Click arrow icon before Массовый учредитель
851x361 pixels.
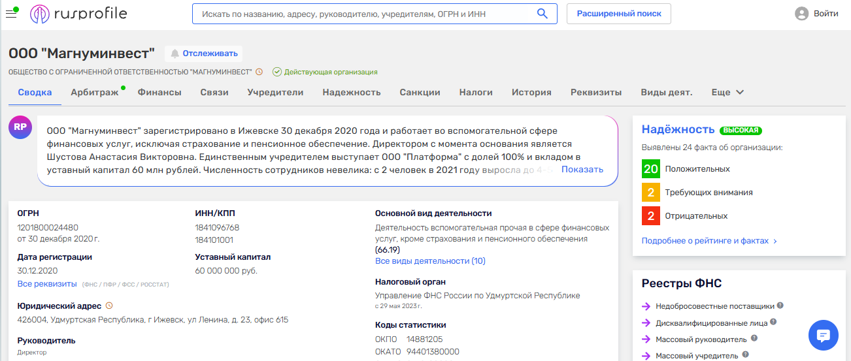pyautogui.click(x=646, y=356)
